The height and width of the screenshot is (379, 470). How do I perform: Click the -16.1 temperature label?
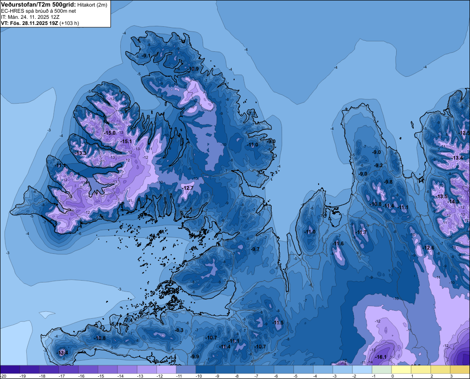click(381, 357)
